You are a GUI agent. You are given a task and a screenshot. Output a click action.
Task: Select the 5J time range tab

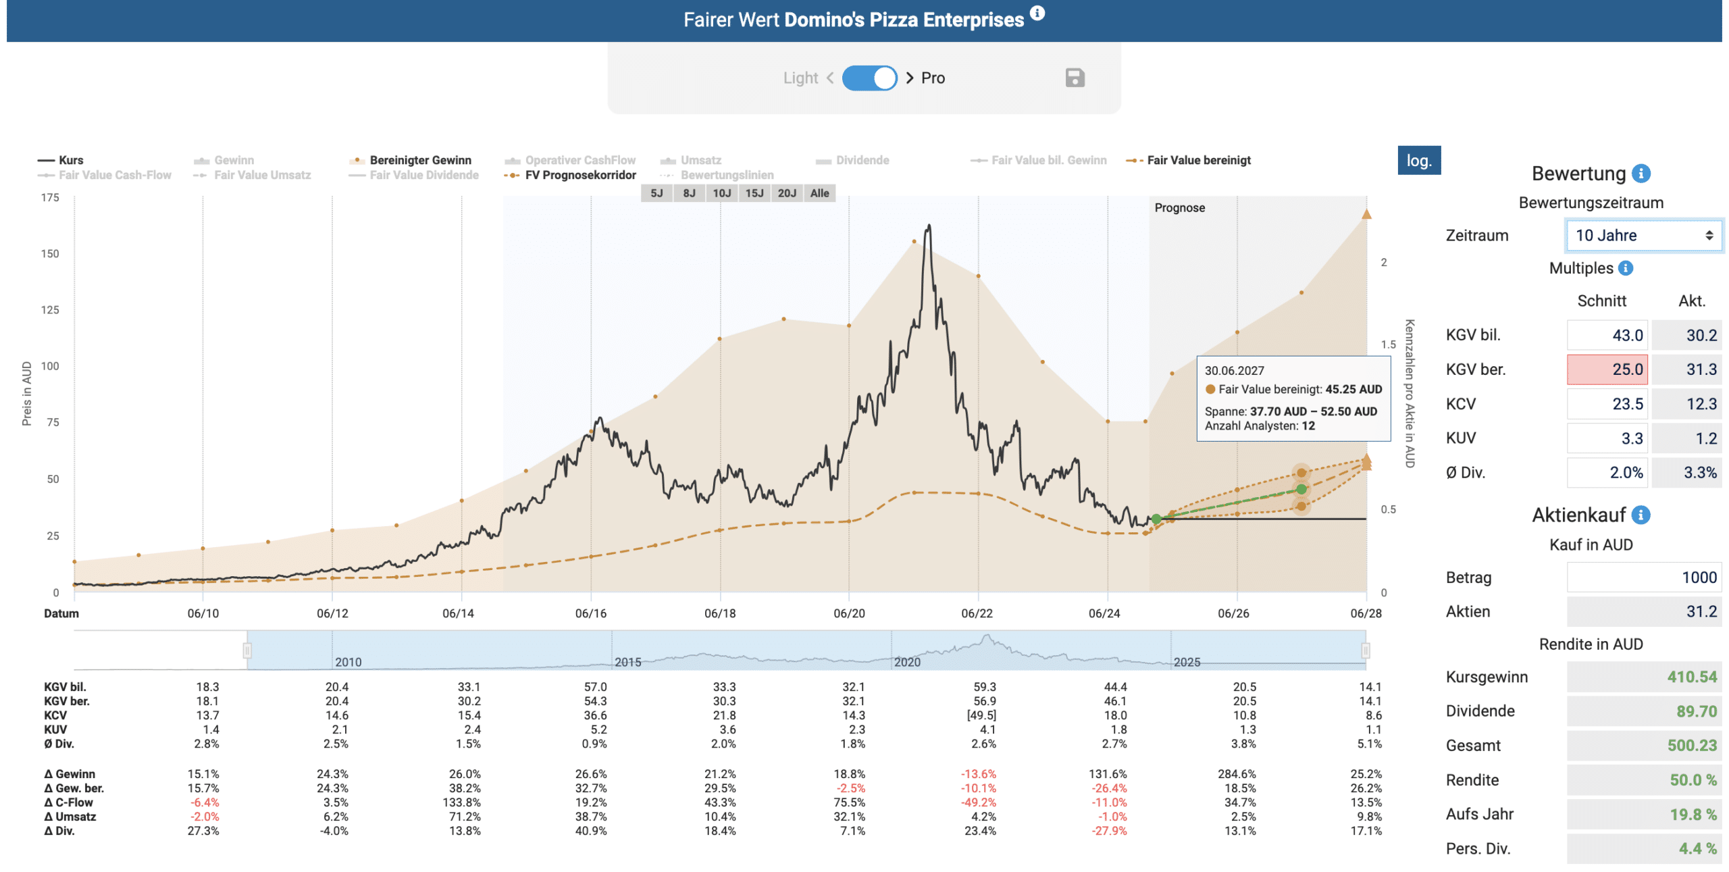pos(656,193)
